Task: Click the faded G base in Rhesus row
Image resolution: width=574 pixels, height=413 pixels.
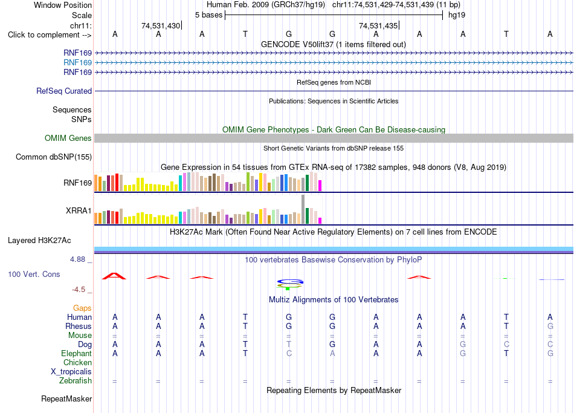Action: [550, 326]
